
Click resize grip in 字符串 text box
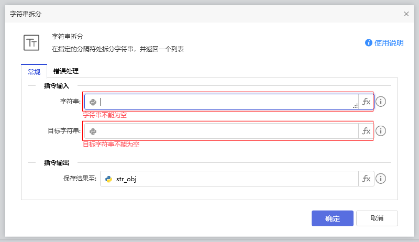click(x=355, y=106)
